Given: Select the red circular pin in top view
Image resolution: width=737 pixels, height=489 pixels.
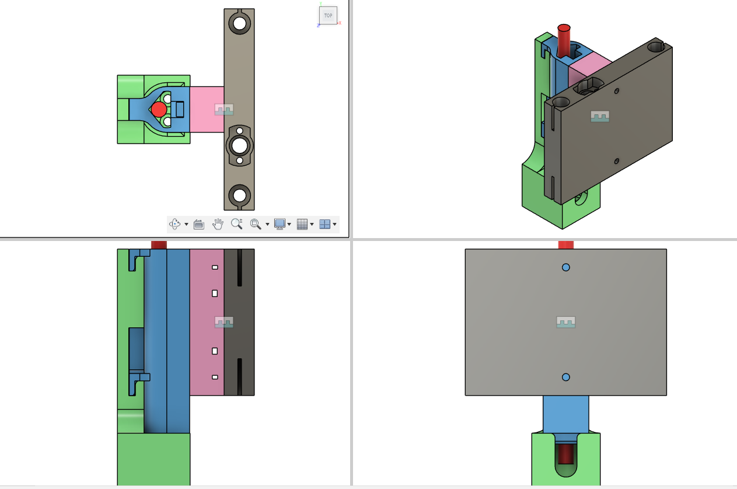Looking at the screenshot, I should click(159, 109).
